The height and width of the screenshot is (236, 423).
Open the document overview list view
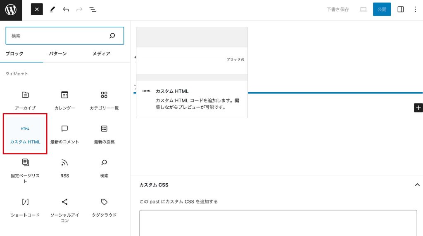click(x=93, y=9)
